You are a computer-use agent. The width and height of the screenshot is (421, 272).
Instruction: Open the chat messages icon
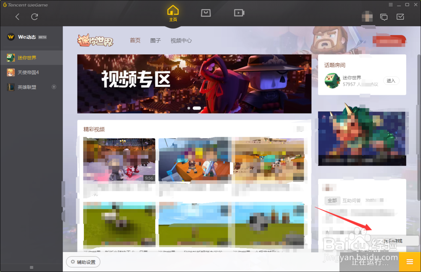click(384, 17)
